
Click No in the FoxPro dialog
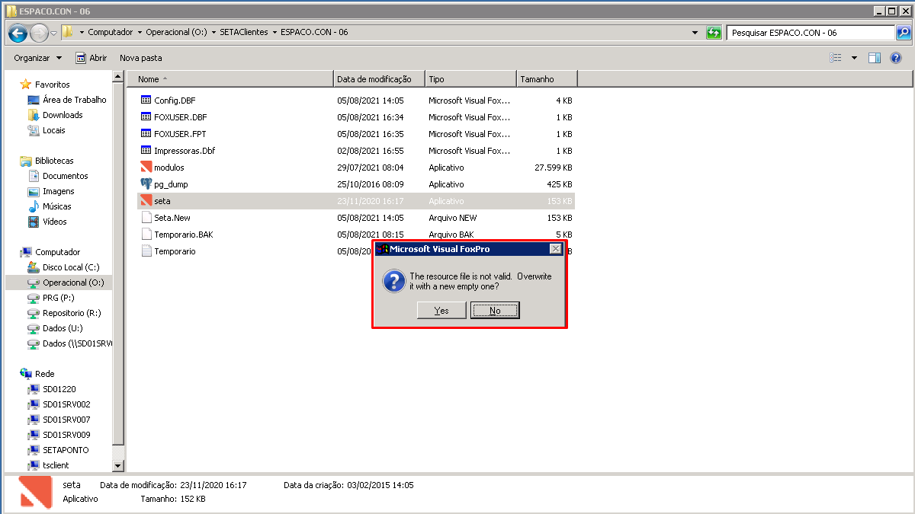click(495, 310)
